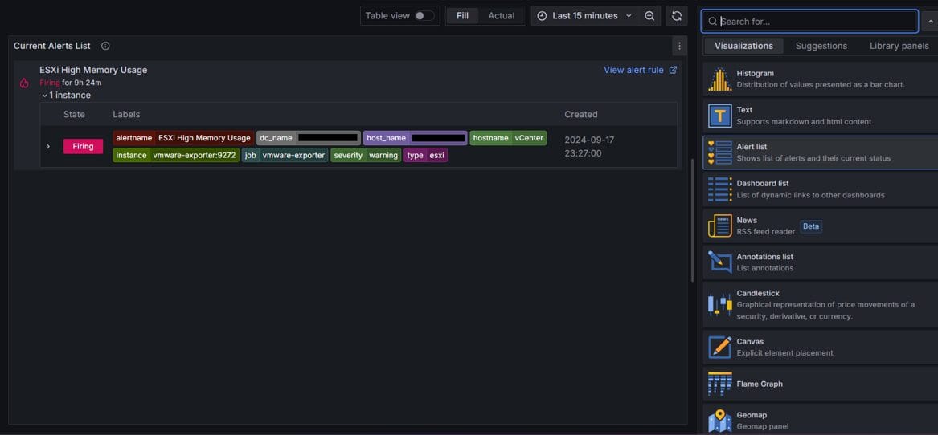Click the ESXi High Memory Usage alert title
The height and width of the screenshot is (435, 938).
[x=93, y=70]
